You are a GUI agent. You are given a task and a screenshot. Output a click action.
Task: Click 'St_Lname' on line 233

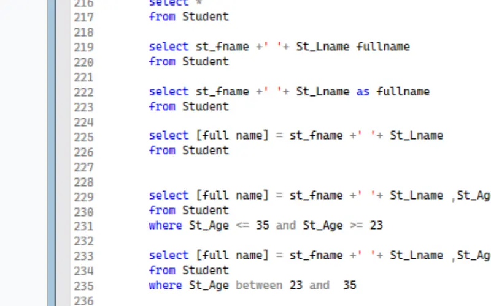pyautogui.click(x=417, y=255)
